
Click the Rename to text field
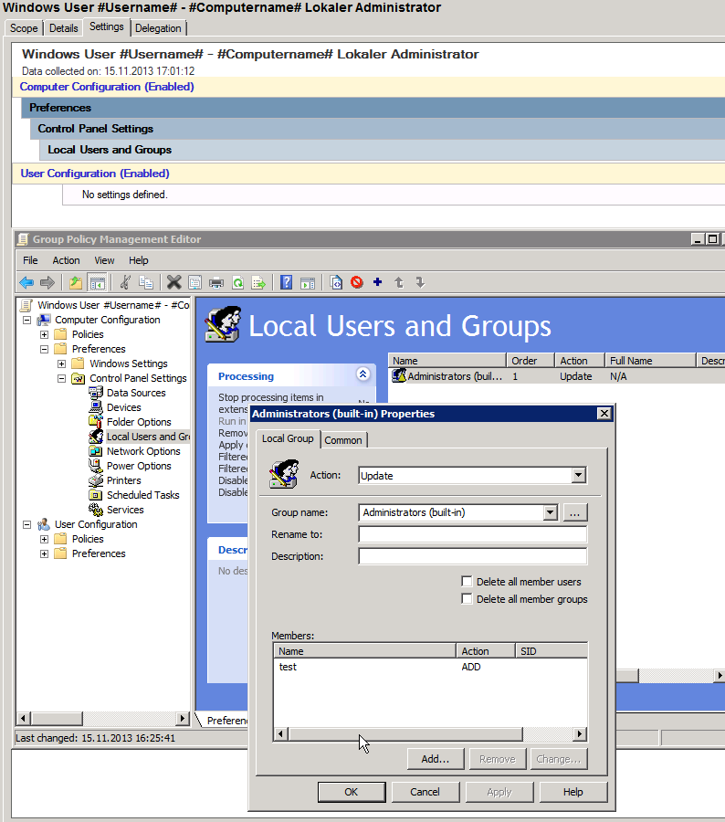[472, 534]
